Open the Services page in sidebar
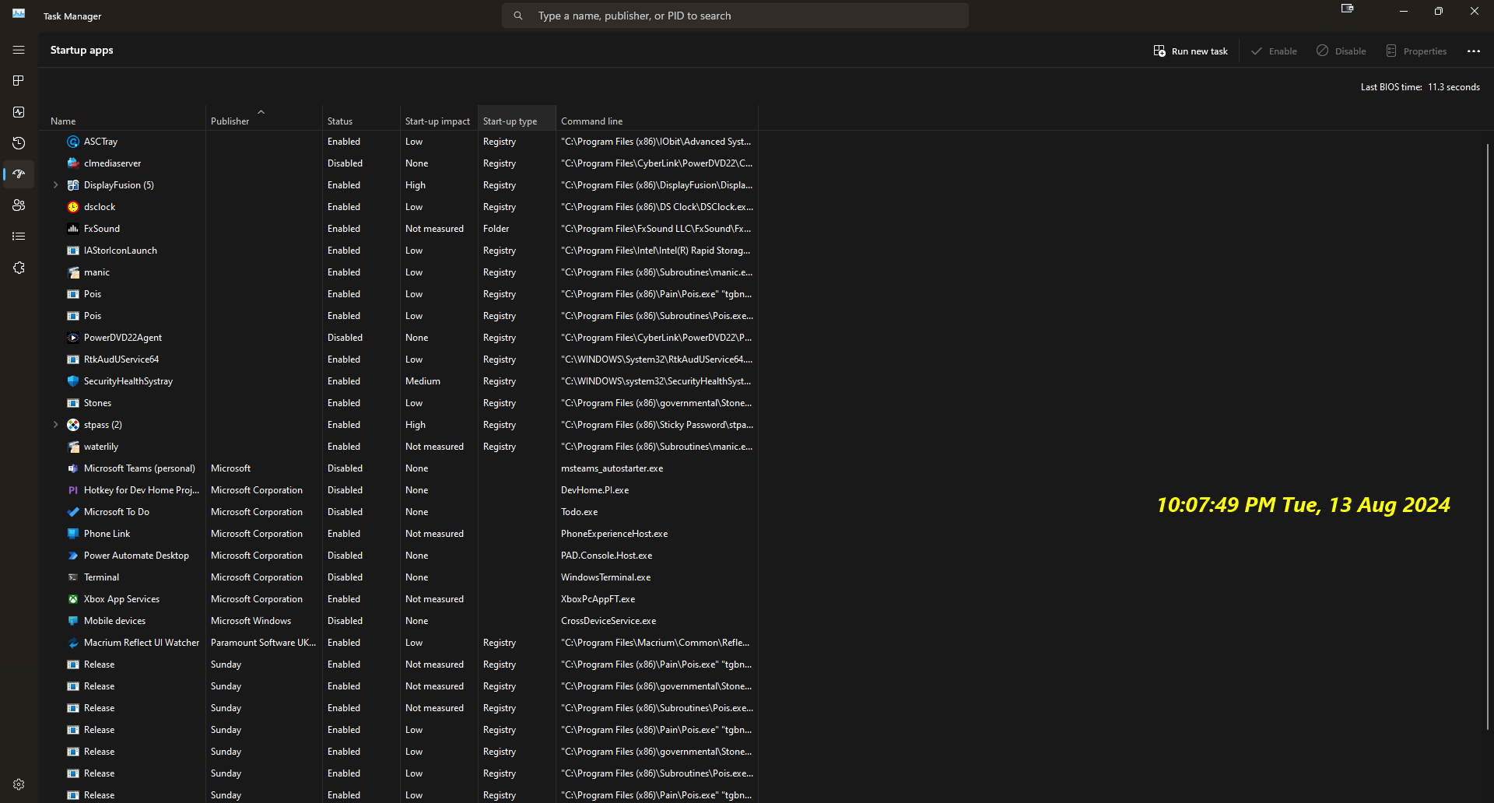 [19, 268]
